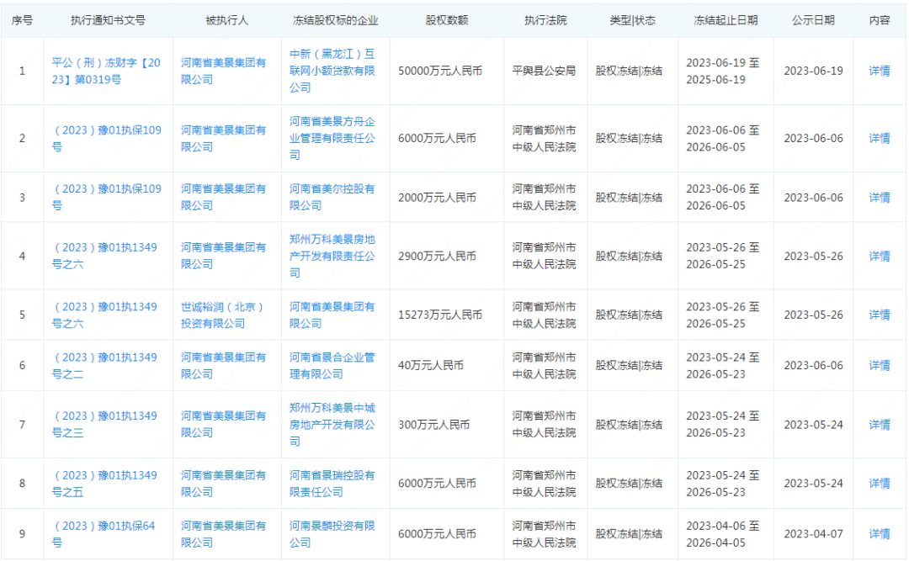The image size is (909, 561).
Task: Open 豫01执保109号 notice in row 2
Action: [x=107, y=138]
